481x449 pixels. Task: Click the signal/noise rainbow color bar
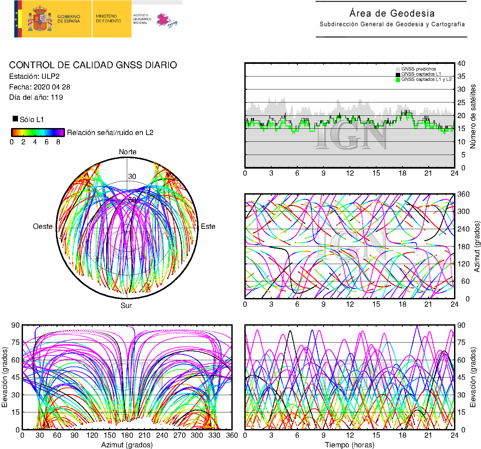[x=38, y=132]
